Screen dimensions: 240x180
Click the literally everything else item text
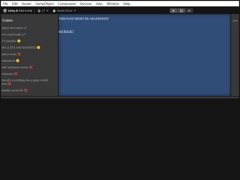point(25,82)
